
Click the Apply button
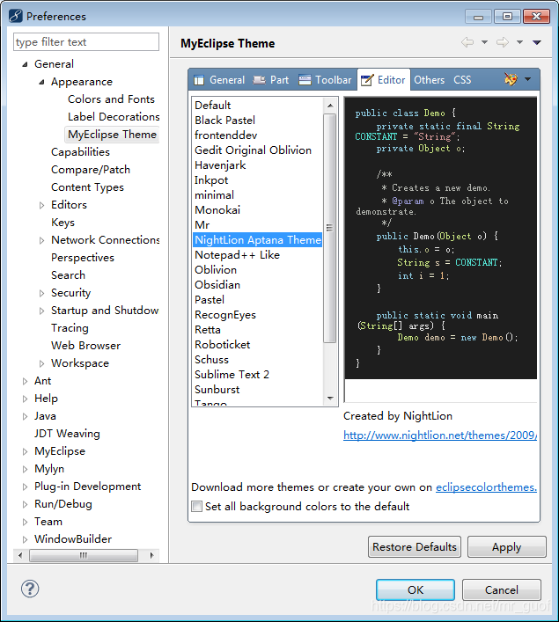click(506, 547)
